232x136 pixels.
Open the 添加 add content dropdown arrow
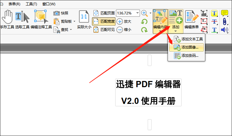coord(175,31)
